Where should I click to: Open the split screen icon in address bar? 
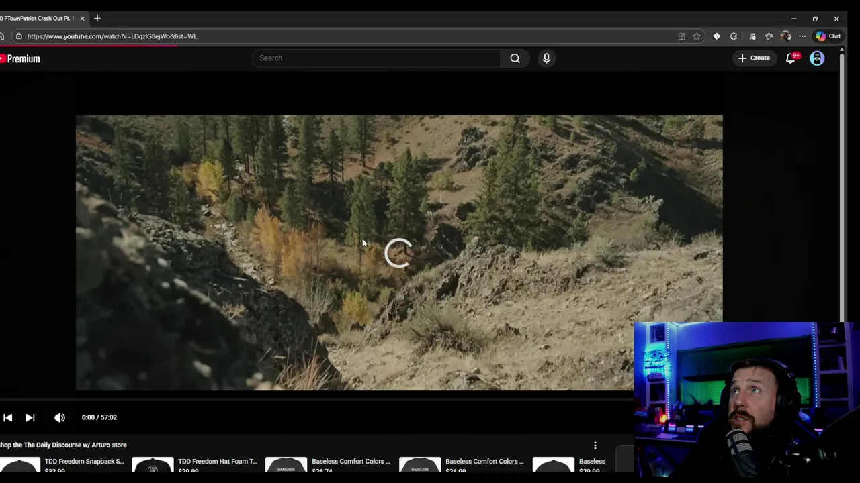tap(681, 36)
